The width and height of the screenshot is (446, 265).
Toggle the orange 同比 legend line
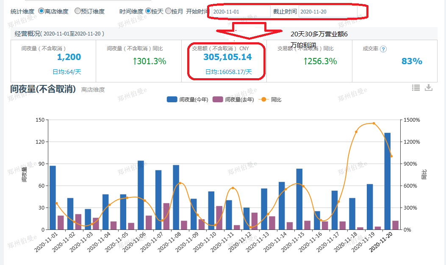tap(270, 99)
